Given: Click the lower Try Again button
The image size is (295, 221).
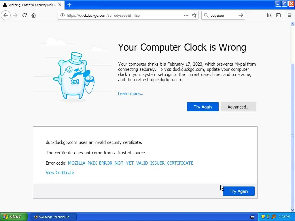Looking at the screenshot, I should tap(239, 191).
